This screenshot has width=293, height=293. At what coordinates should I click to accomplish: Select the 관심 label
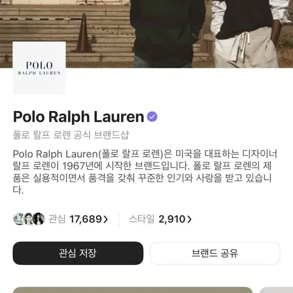(57, 219)
